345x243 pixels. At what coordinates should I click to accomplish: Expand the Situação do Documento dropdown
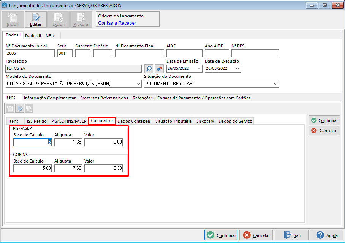coord(276,84)
